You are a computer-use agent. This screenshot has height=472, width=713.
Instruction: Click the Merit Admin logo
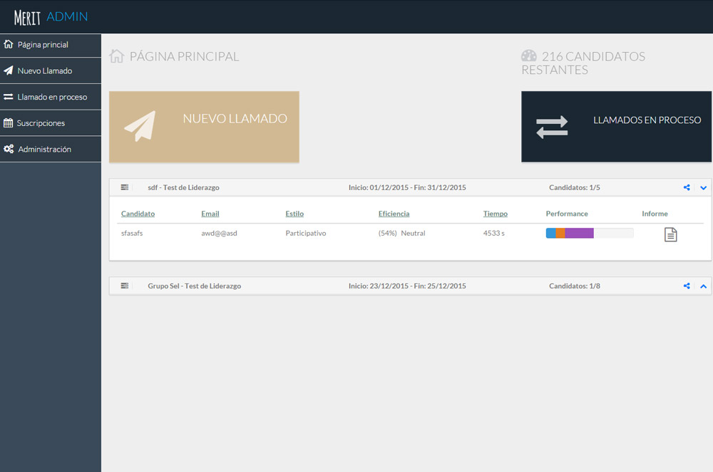(51, 16)
